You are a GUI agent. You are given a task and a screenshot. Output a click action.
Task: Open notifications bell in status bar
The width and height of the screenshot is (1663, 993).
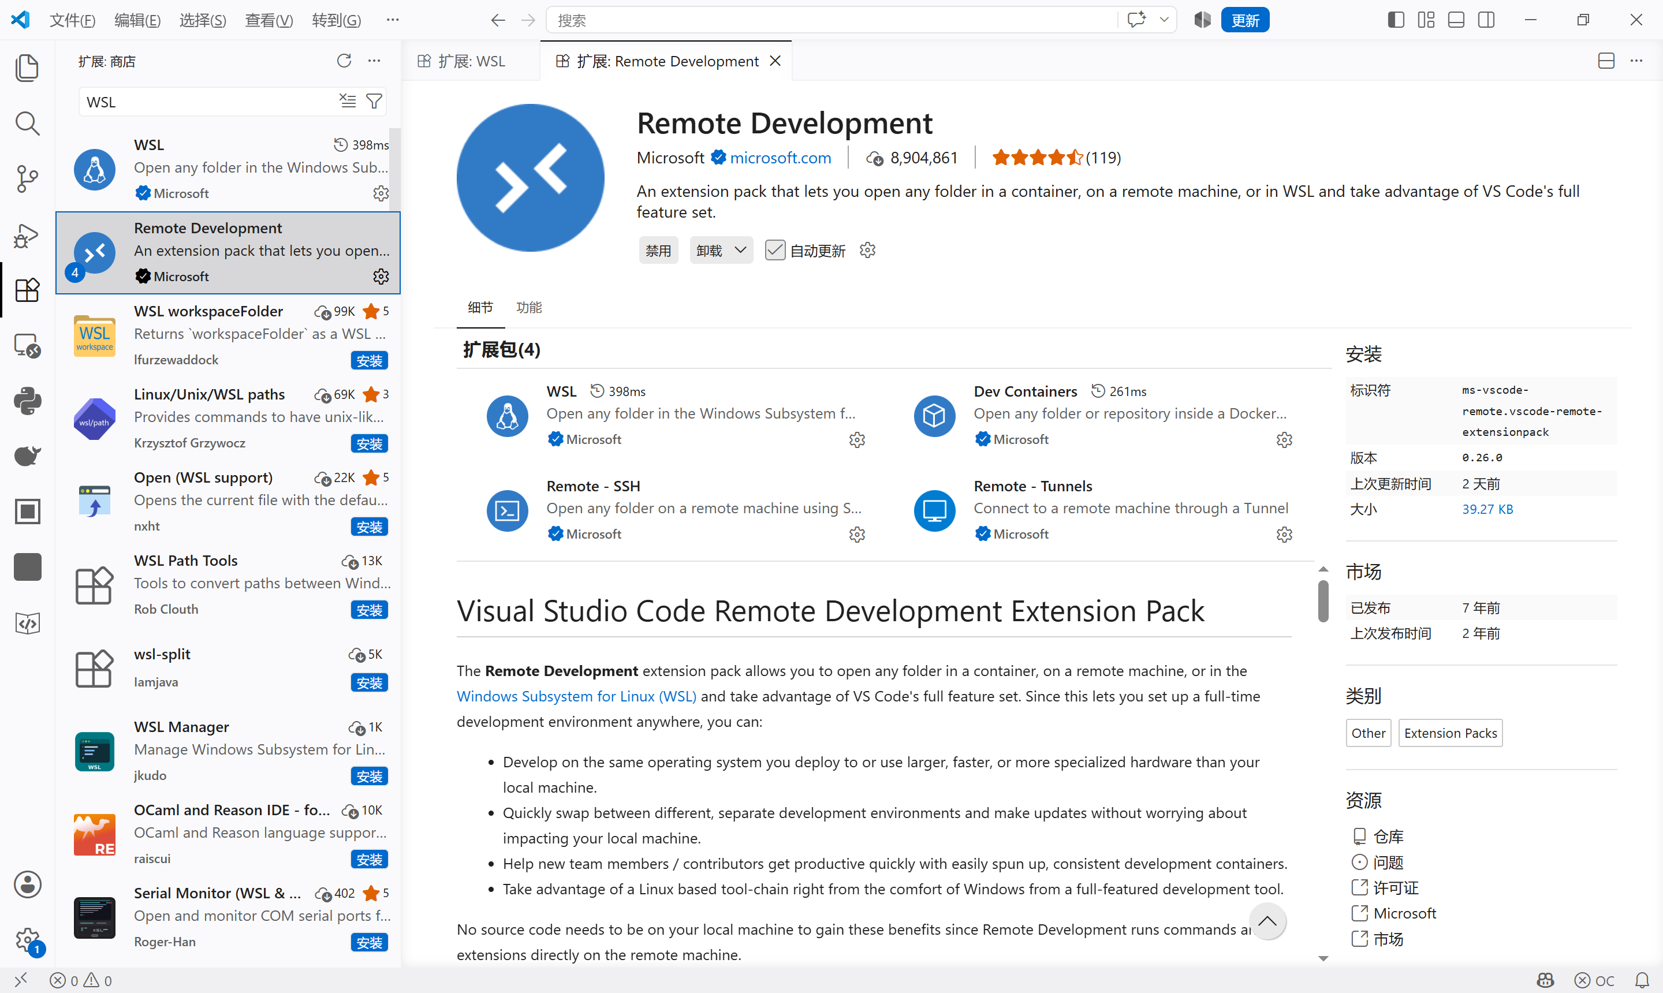tap(1642, 980)
